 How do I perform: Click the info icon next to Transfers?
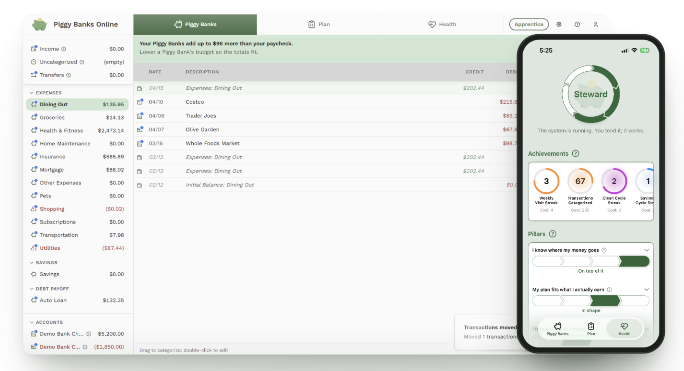point(69,75)
